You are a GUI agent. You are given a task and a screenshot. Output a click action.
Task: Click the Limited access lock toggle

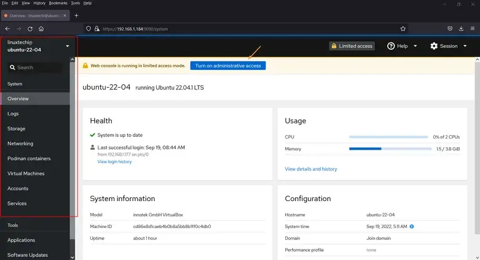[352, 46]
